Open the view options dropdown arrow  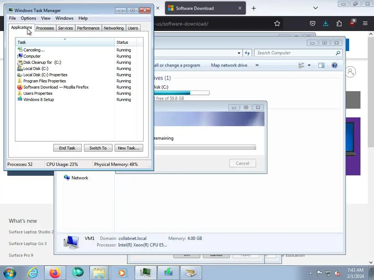click(x=309, y=65)
